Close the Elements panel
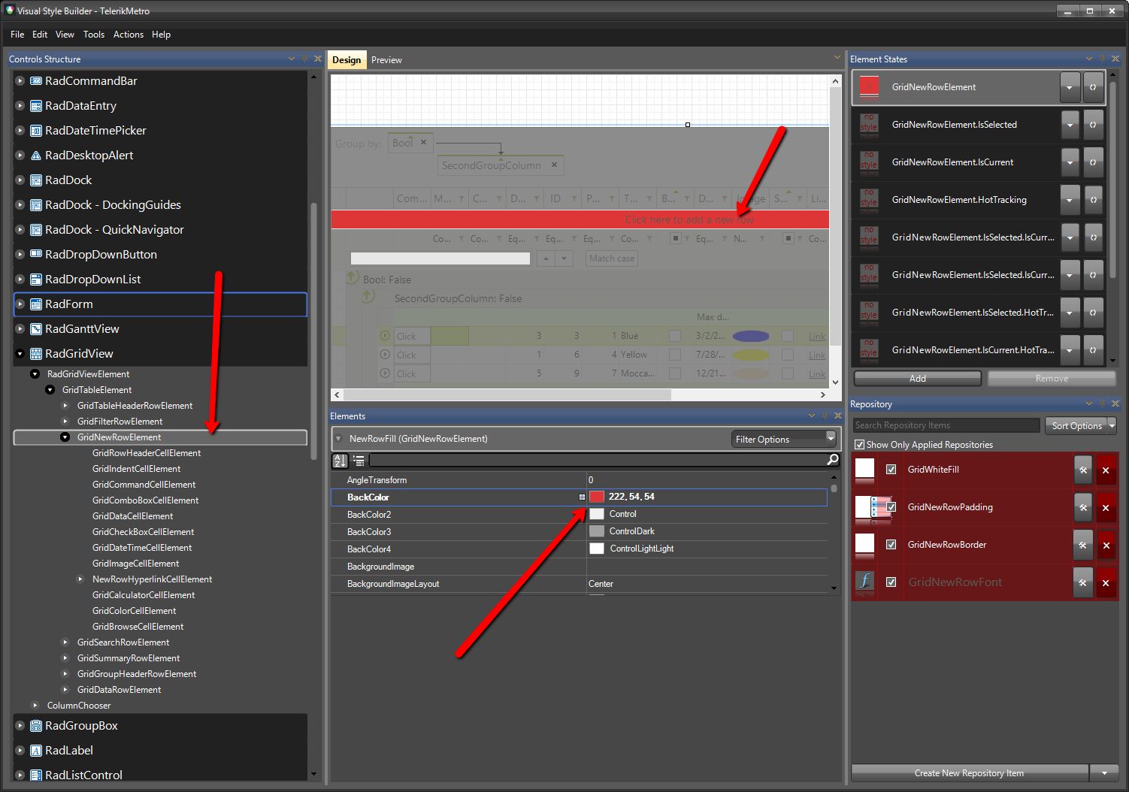This screenshot has height=792, width=1129. (x=838, y=416)
